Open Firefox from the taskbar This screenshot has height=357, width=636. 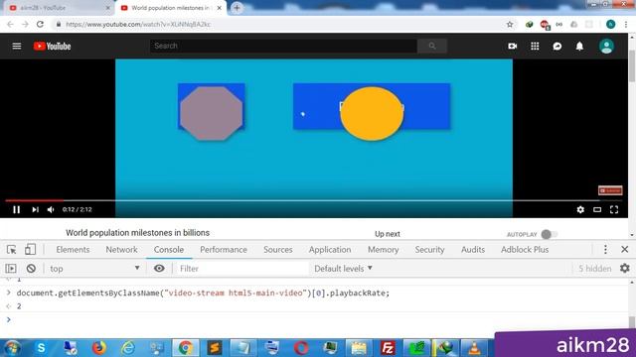coord(99,348)
